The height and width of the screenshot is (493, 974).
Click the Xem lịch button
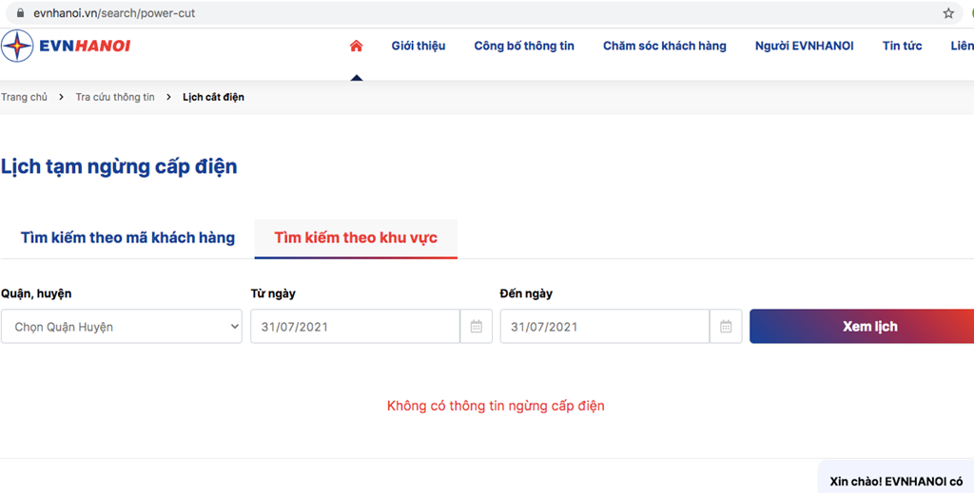862,326
